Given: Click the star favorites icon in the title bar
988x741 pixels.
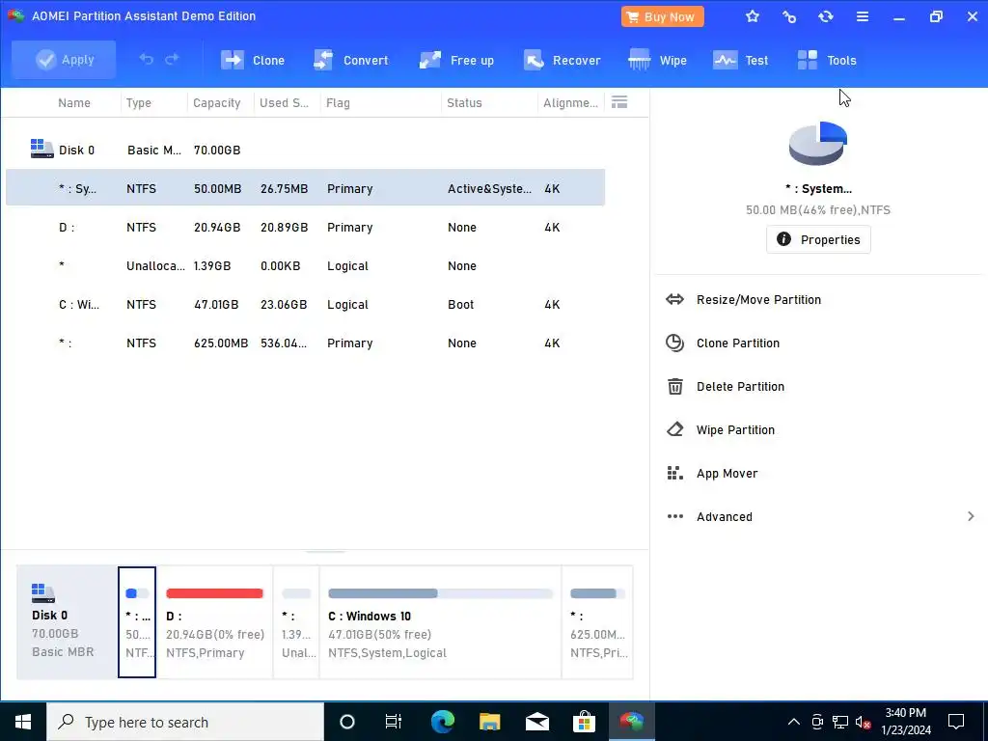Looking at the screenshot, I should pos(753,17).
